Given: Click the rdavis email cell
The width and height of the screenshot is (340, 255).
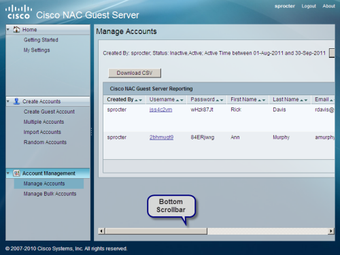Looking at the screenshot, I should coord(324,109).
